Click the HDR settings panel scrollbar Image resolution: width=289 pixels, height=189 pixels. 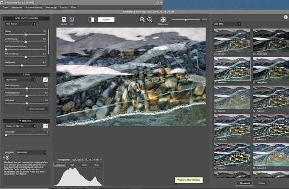point(49,41)
